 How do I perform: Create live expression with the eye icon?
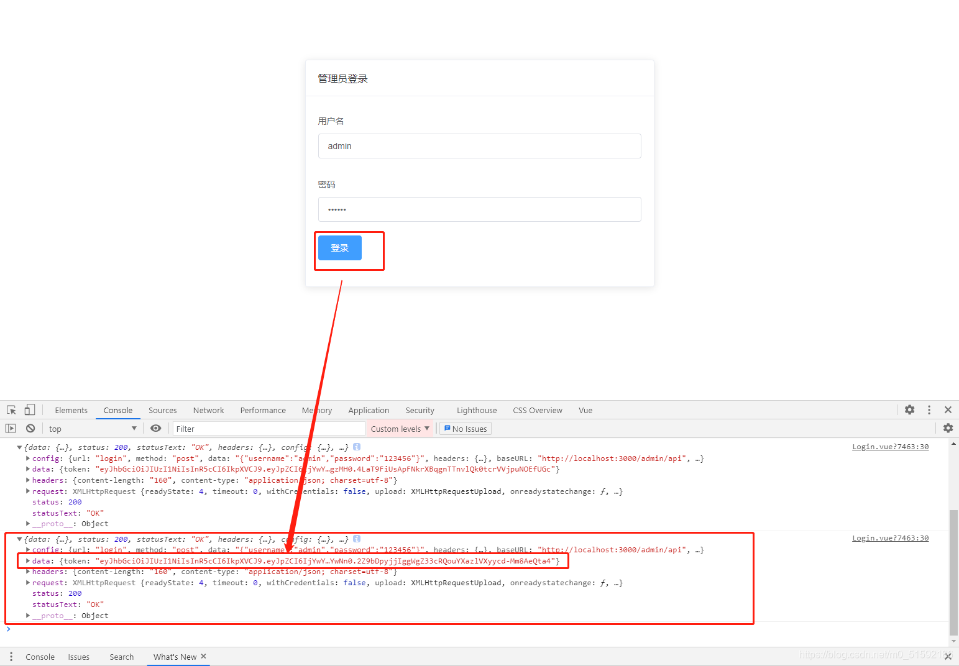(156, 429)
